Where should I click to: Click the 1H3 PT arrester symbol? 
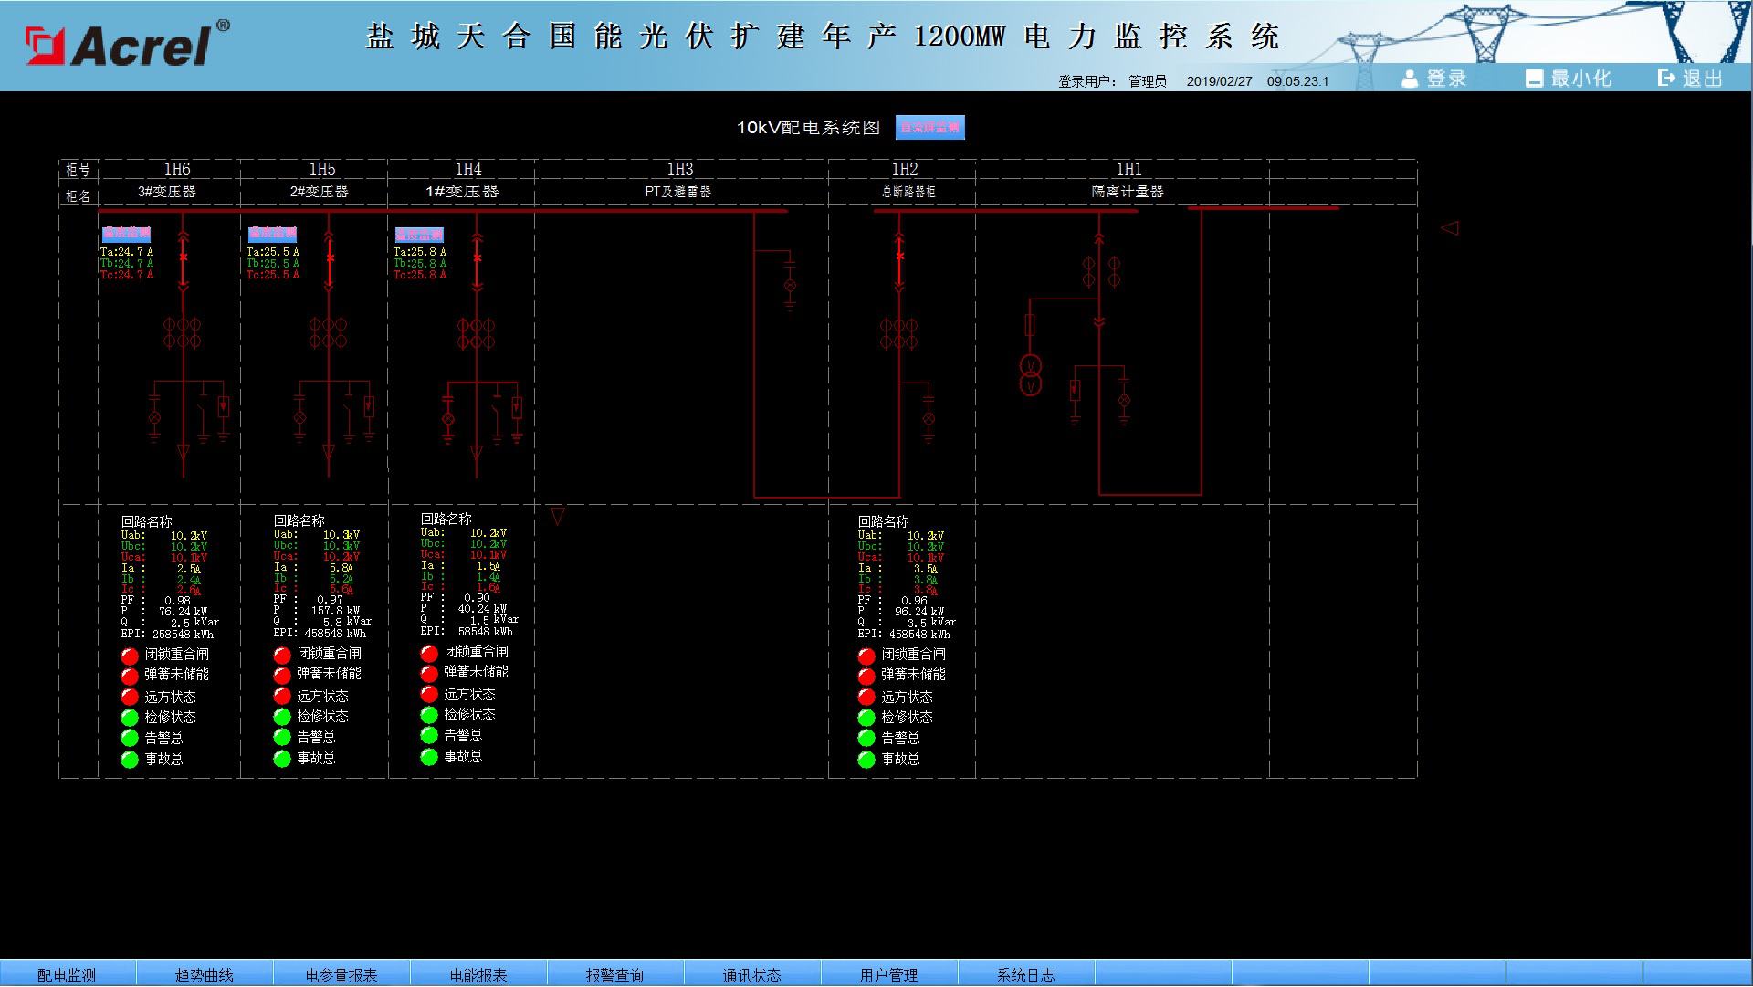(x=790, y=286)
